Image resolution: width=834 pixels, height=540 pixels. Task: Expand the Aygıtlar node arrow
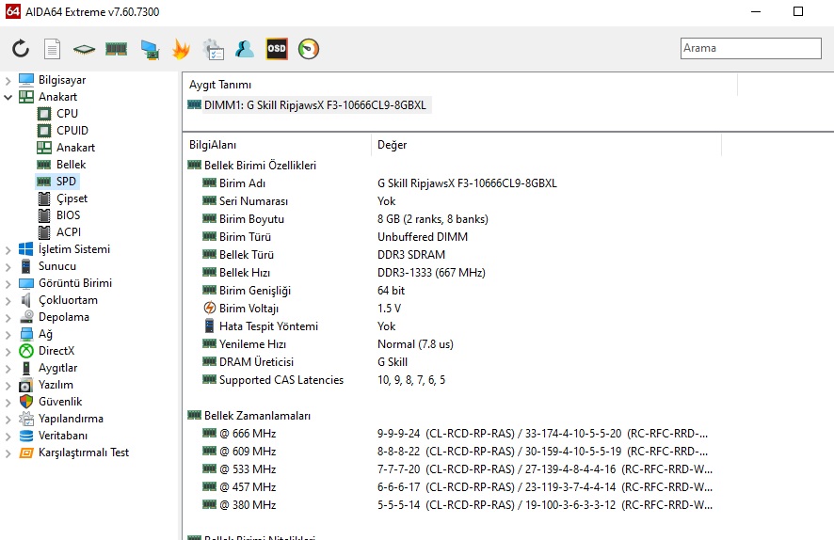click(8, 369)
